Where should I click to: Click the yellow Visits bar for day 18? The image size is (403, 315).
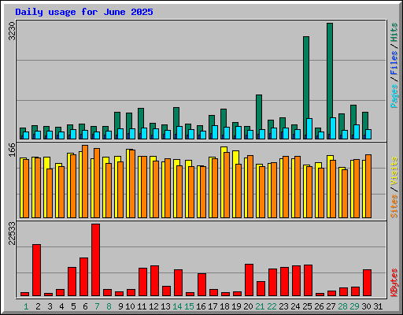[223, 182]
